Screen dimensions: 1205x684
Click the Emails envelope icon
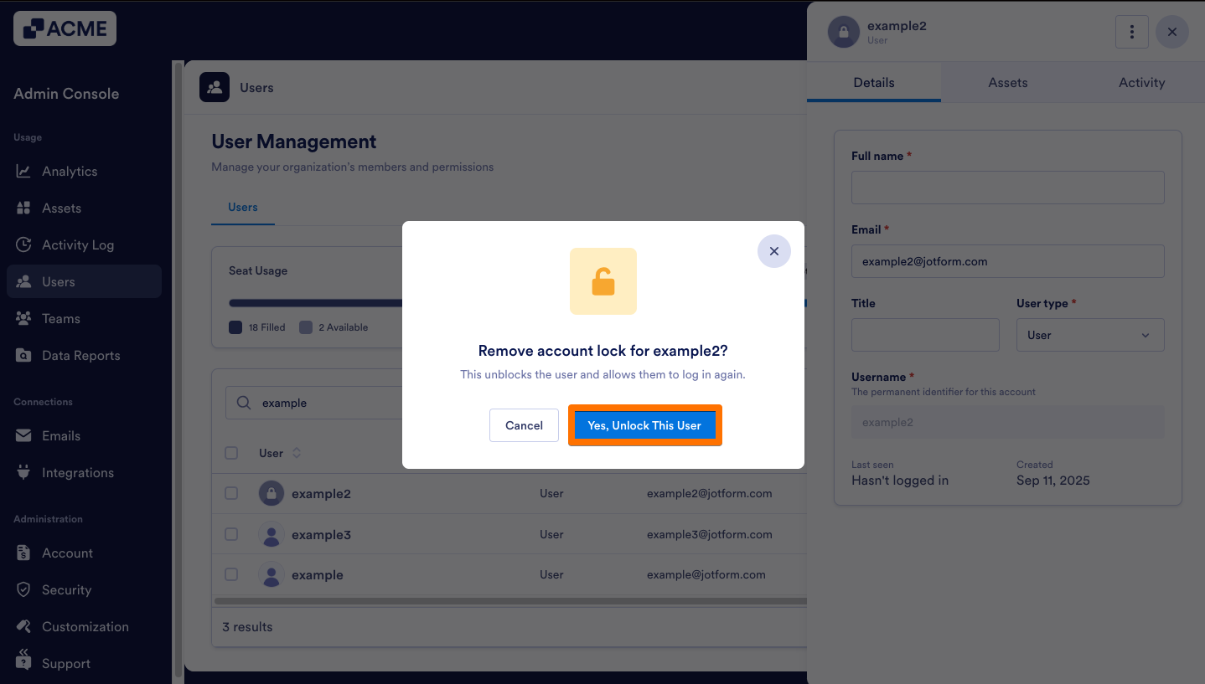[23, 436]
